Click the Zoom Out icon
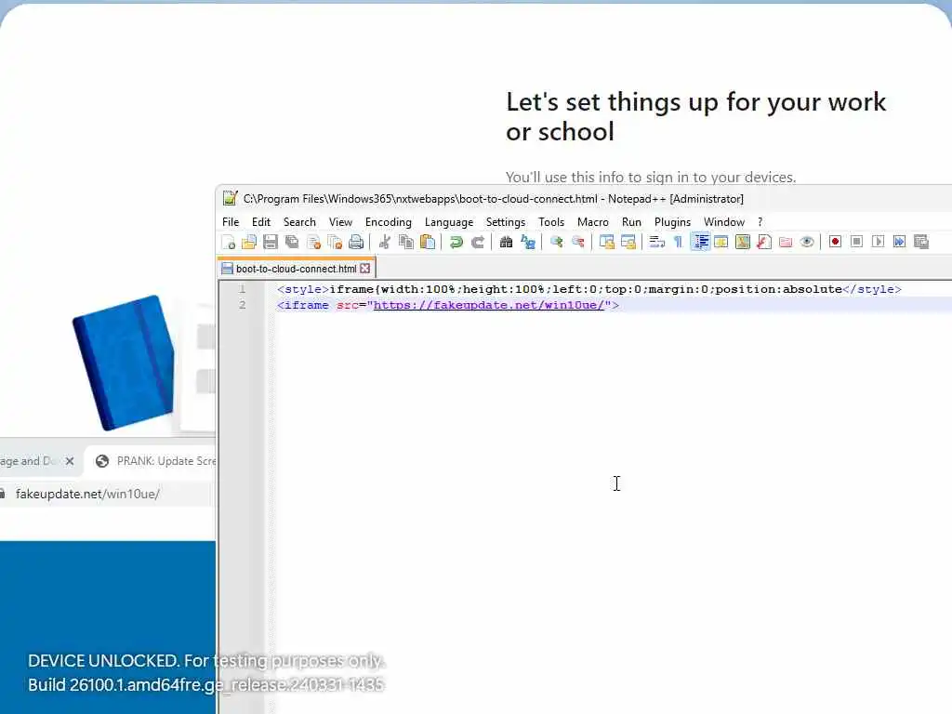 pyautogui.click(x=578, y=243)
